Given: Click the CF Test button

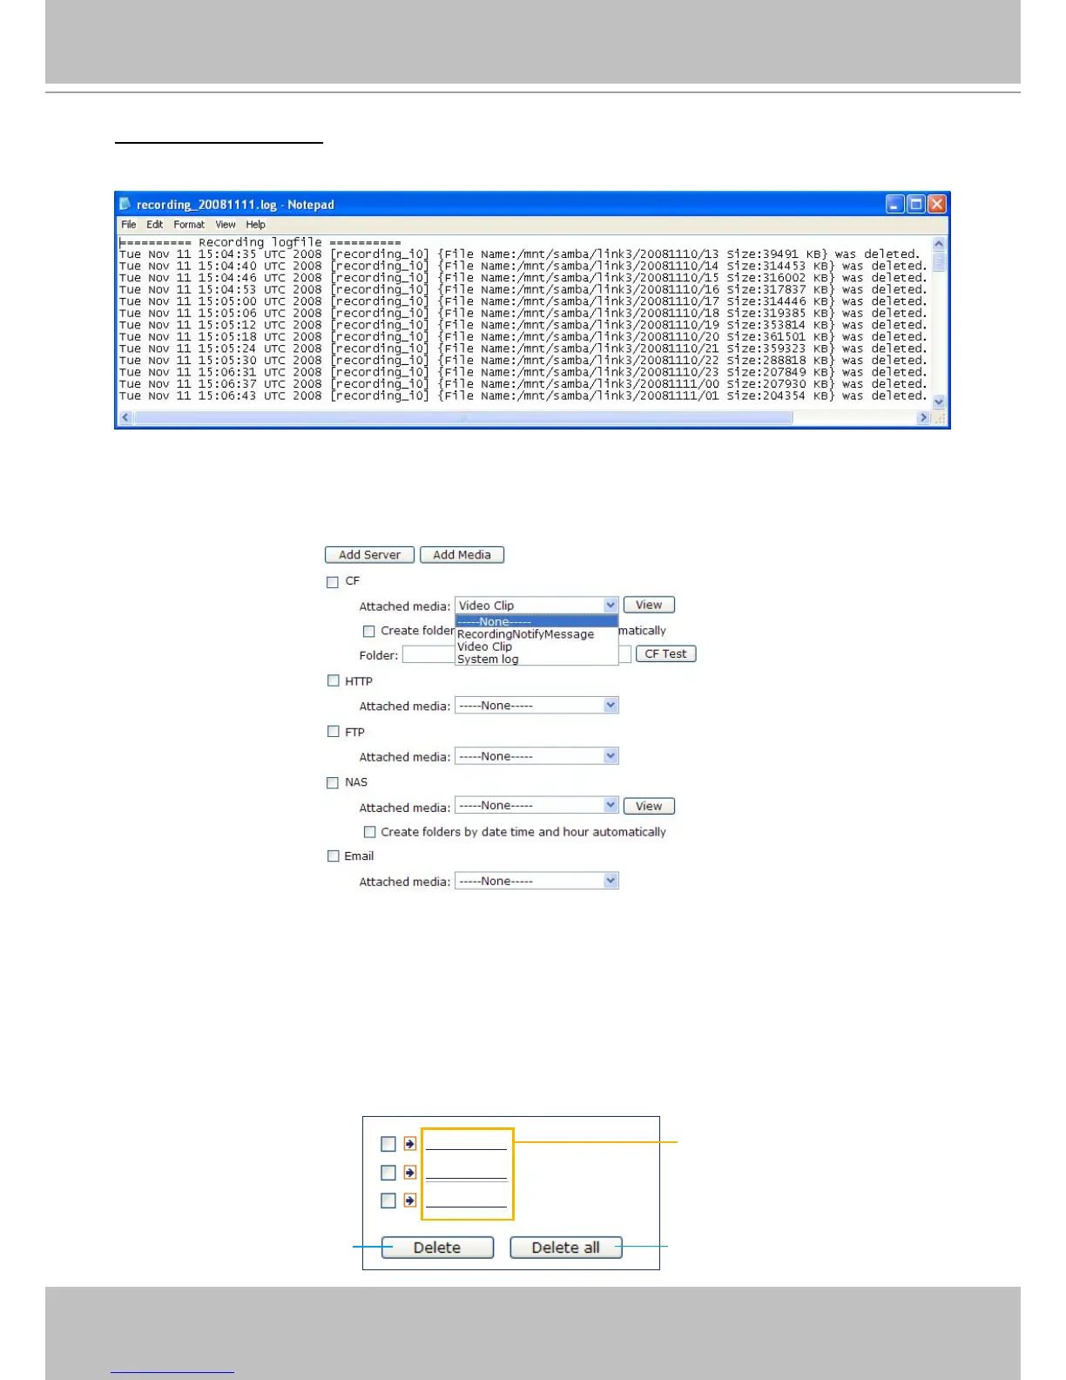Looking at the screenshot, I should 665,653.
